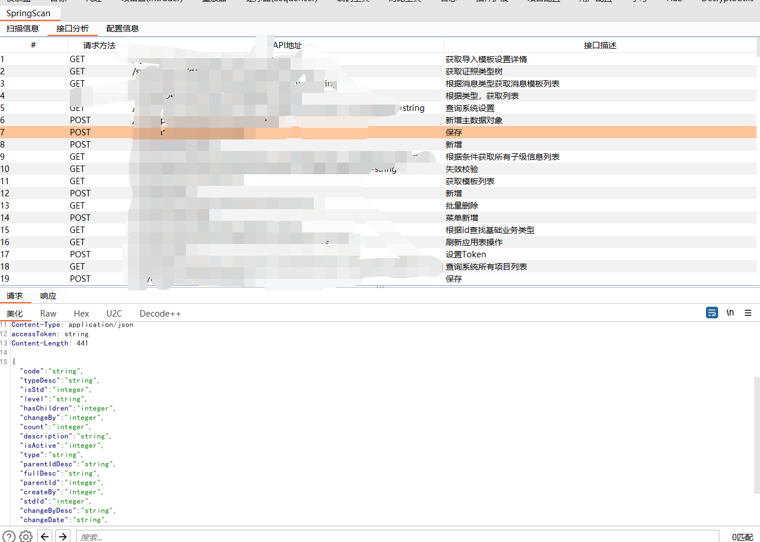This screenshot has width=760, height=542.
Task: Select highlighted row 7 保存
Action: [378, 132]
